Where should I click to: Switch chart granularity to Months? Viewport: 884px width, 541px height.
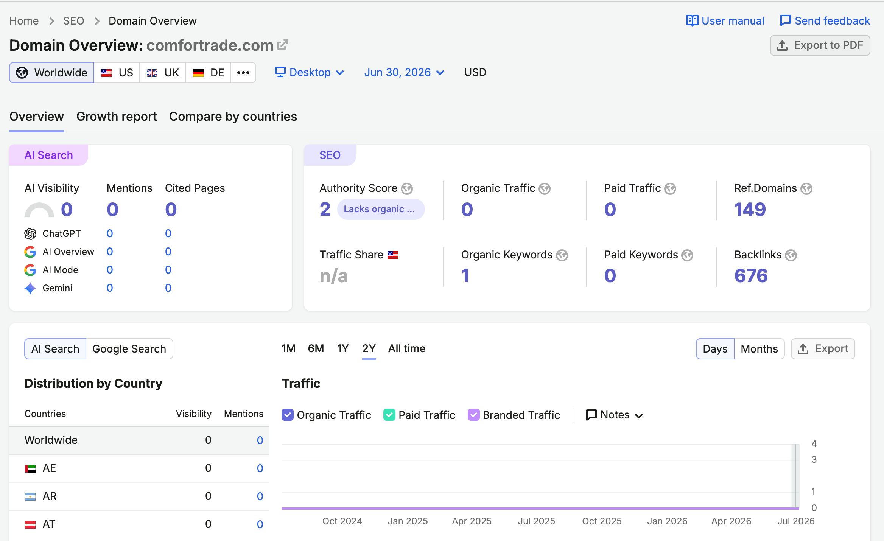(759, 349)
